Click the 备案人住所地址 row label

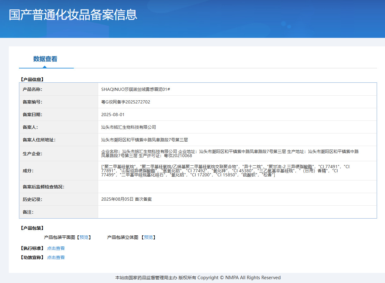[x=39, y=140]
